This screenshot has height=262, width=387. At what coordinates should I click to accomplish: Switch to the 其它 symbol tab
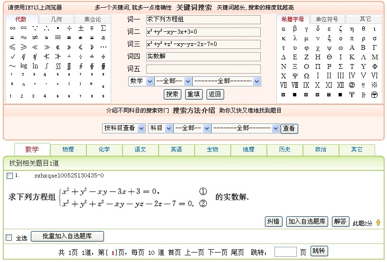point(365,19)
